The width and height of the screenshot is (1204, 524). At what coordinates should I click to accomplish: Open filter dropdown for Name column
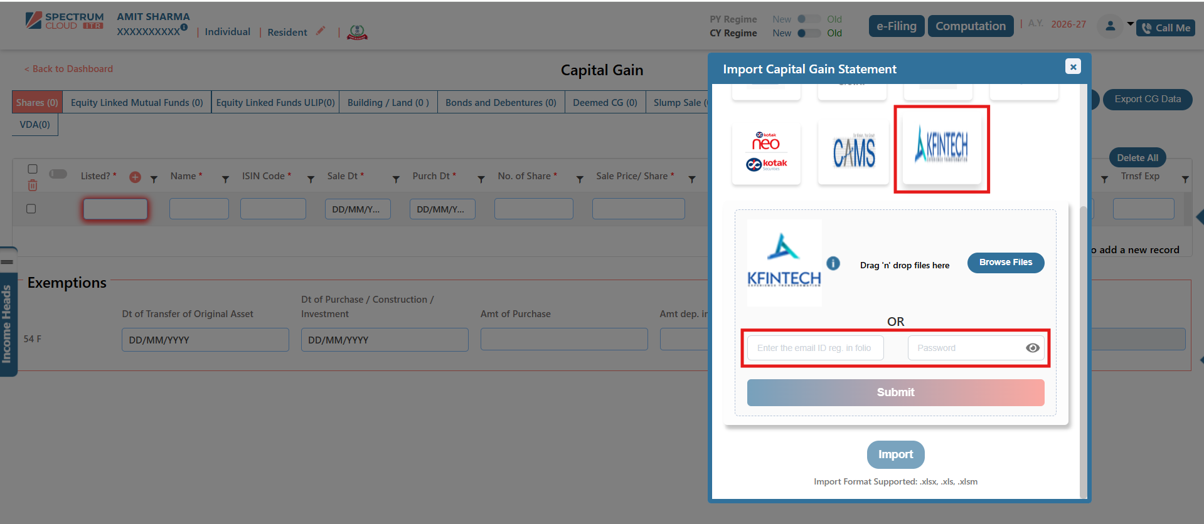[225, 180]
